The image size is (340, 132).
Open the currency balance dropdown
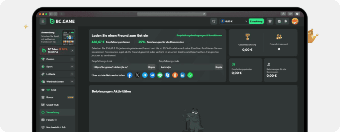tap(234, 21)
